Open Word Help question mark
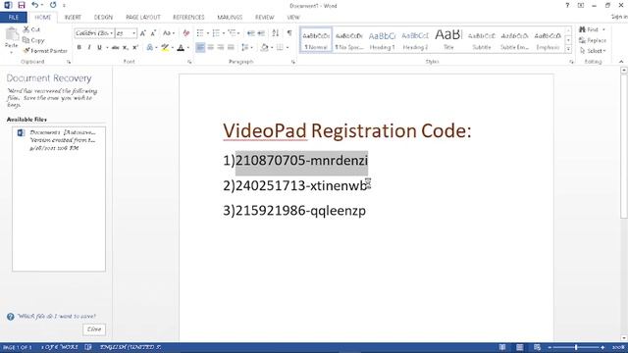This screenshot has width=628, height=353. (567, 5)
